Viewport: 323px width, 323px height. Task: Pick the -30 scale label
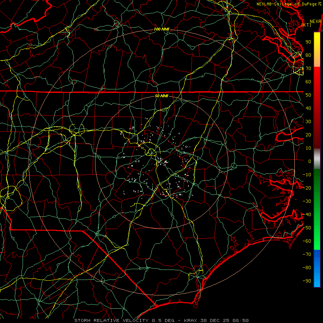click(x=307, y=201)
